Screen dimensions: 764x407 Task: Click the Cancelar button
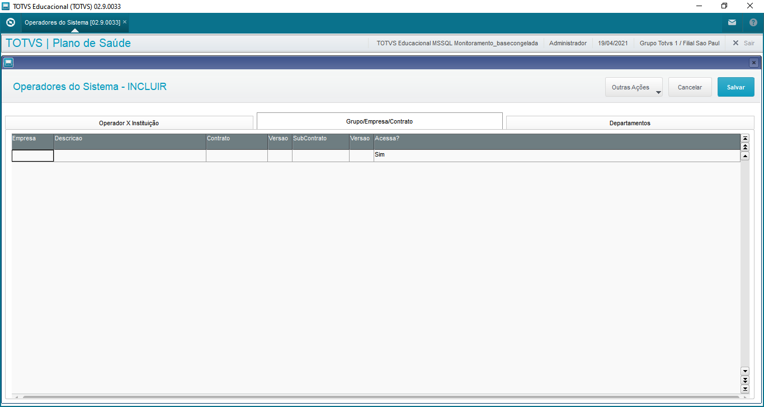coord(690,87)
